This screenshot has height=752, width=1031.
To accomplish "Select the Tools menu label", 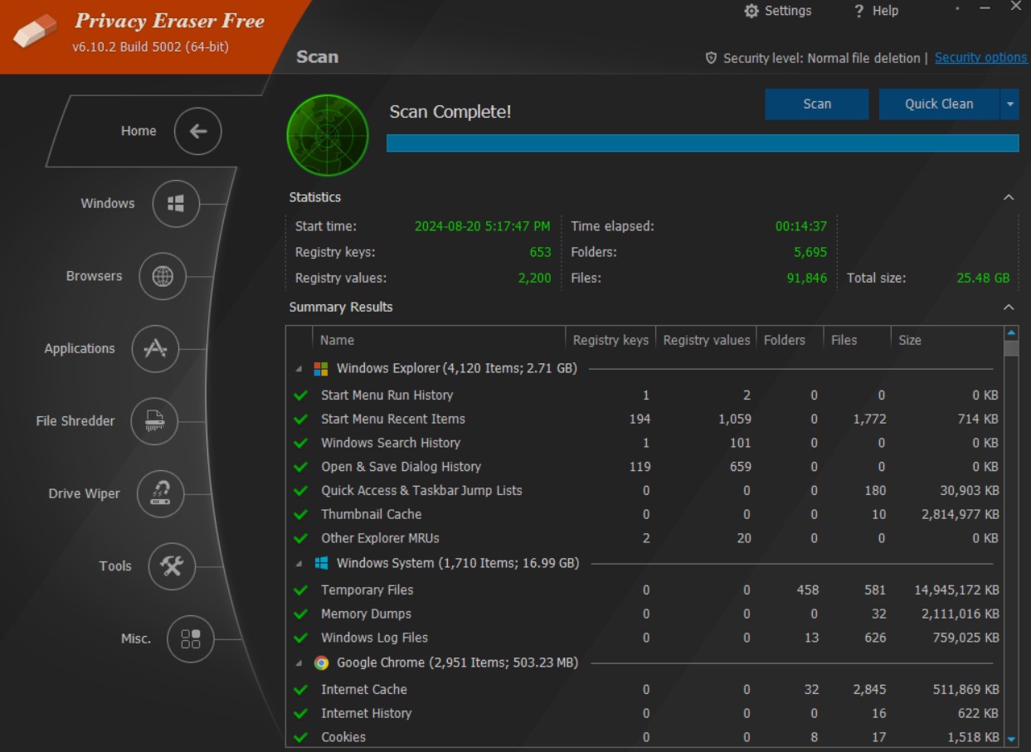I will pos(115,566).
